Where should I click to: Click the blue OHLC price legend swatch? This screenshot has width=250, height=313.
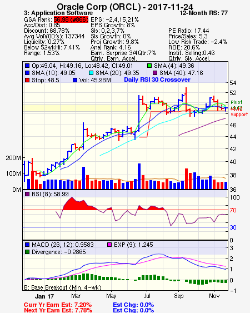(x=27, y=66)
